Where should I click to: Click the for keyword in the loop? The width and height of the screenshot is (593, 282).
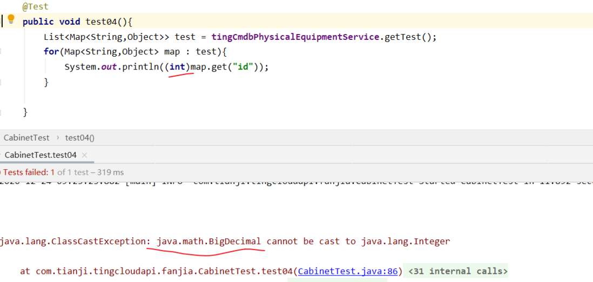[x=51, y=51]
